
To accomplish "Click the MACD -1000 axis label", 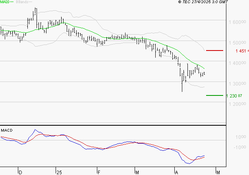I will (238, 148).
